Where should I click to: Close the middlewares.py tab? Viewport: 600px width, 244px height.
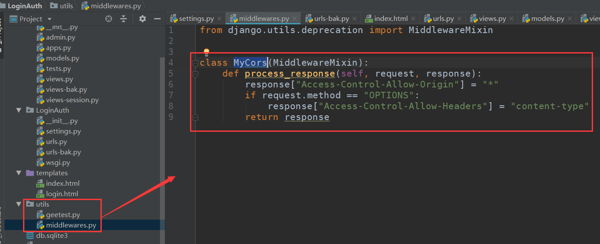tap(295, 19)
